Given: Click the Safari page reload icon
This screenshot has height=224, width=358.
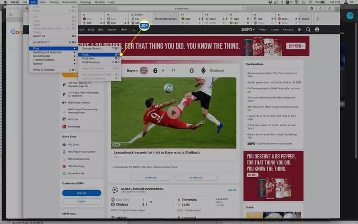Looking at the screenshot, I should pyautogui.click(x=243, y=9).
